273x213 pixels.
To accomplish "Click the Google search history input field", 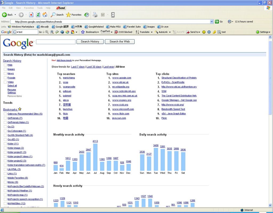I will tap(56, 42).
